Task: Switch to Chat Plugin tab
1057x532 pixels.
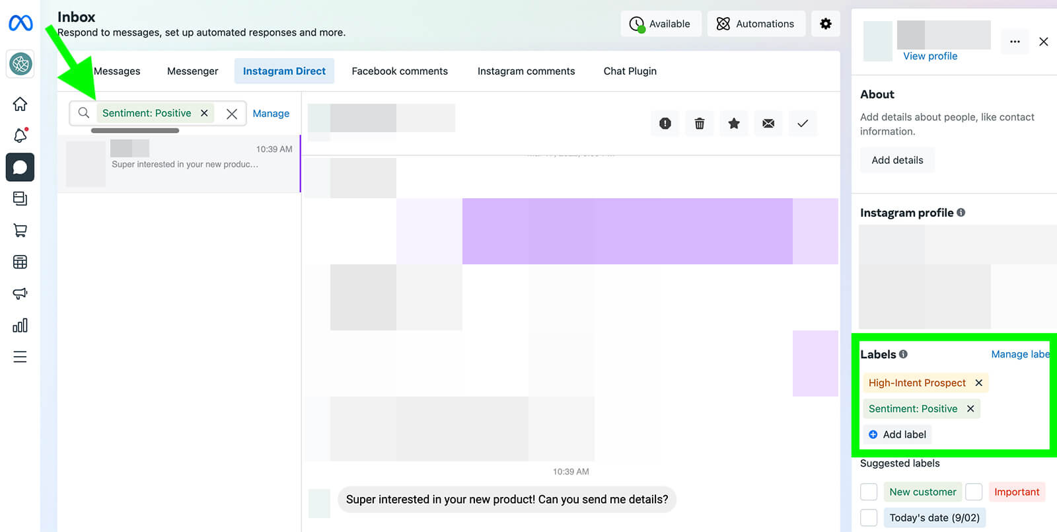Action: pos(630,71)
